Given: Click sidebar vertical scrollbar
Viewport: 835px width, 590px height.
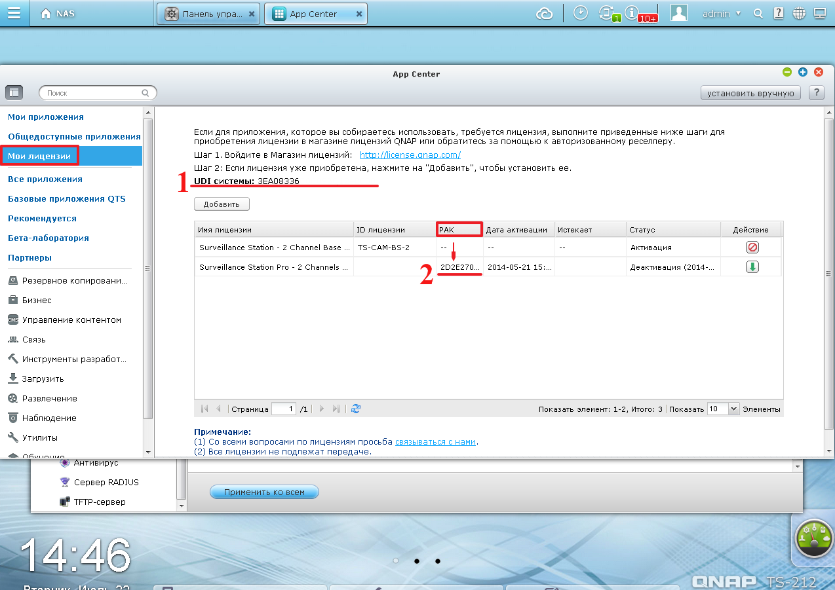Looking at the screenshot, I should coord(148,268).
